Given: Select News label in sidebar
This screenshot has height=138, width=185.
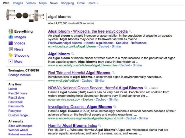Looking at the screenshot, I should pyautogui.click(x=19, y=49).
